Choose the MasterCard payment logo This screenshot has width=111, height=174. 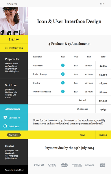point(64,165)
